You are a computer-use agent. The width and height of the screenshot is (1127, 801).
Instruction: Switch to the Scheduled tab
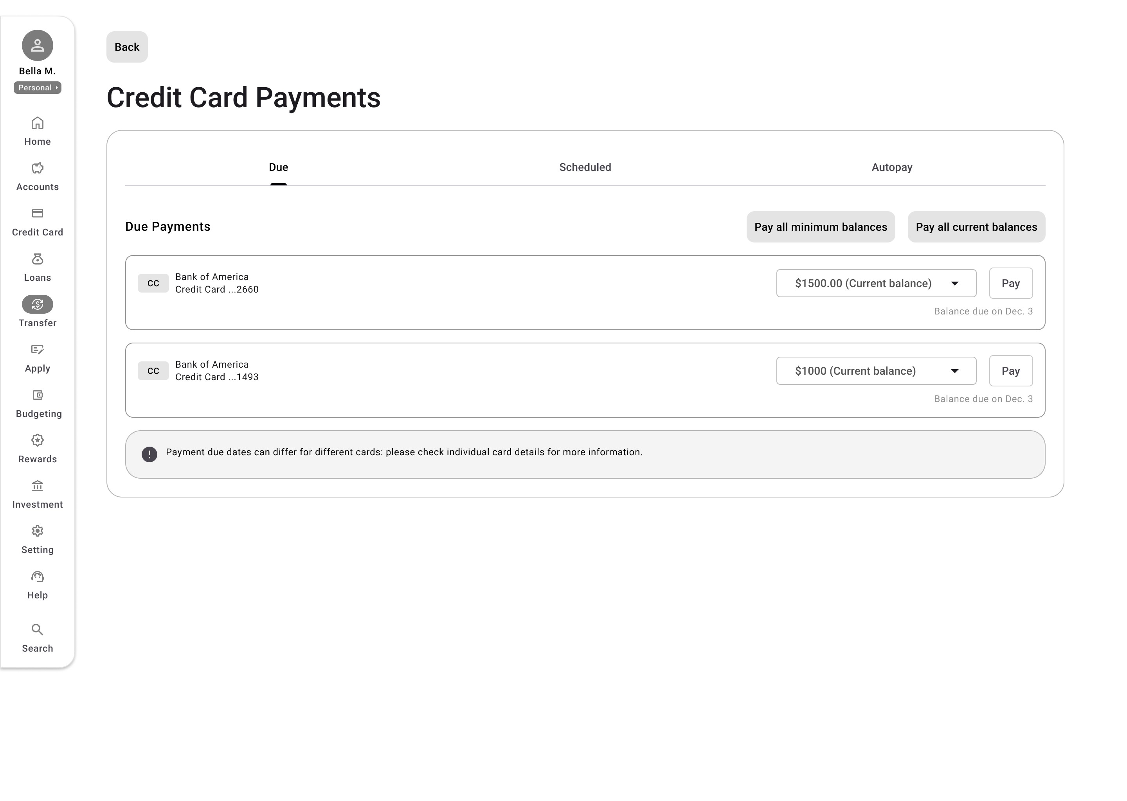[585, 167]
